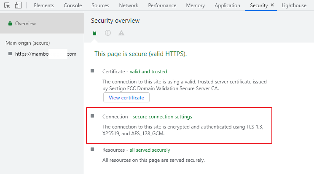Open the Elements tab
This screenshot has height=174, width=314.
(43, 5)
